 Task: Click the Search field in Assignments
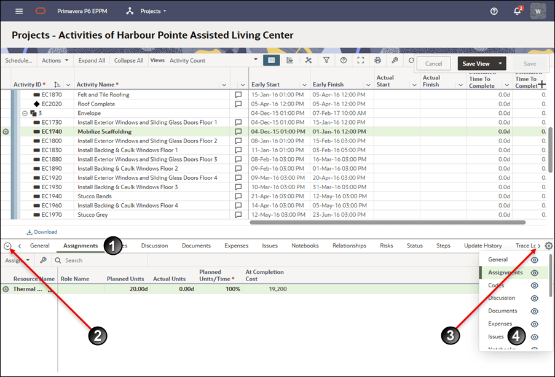coord(99,260)
